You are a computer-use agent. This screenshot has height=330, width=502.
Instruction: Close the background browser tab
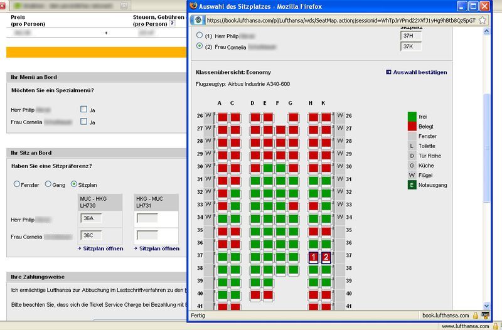[124, 6]
